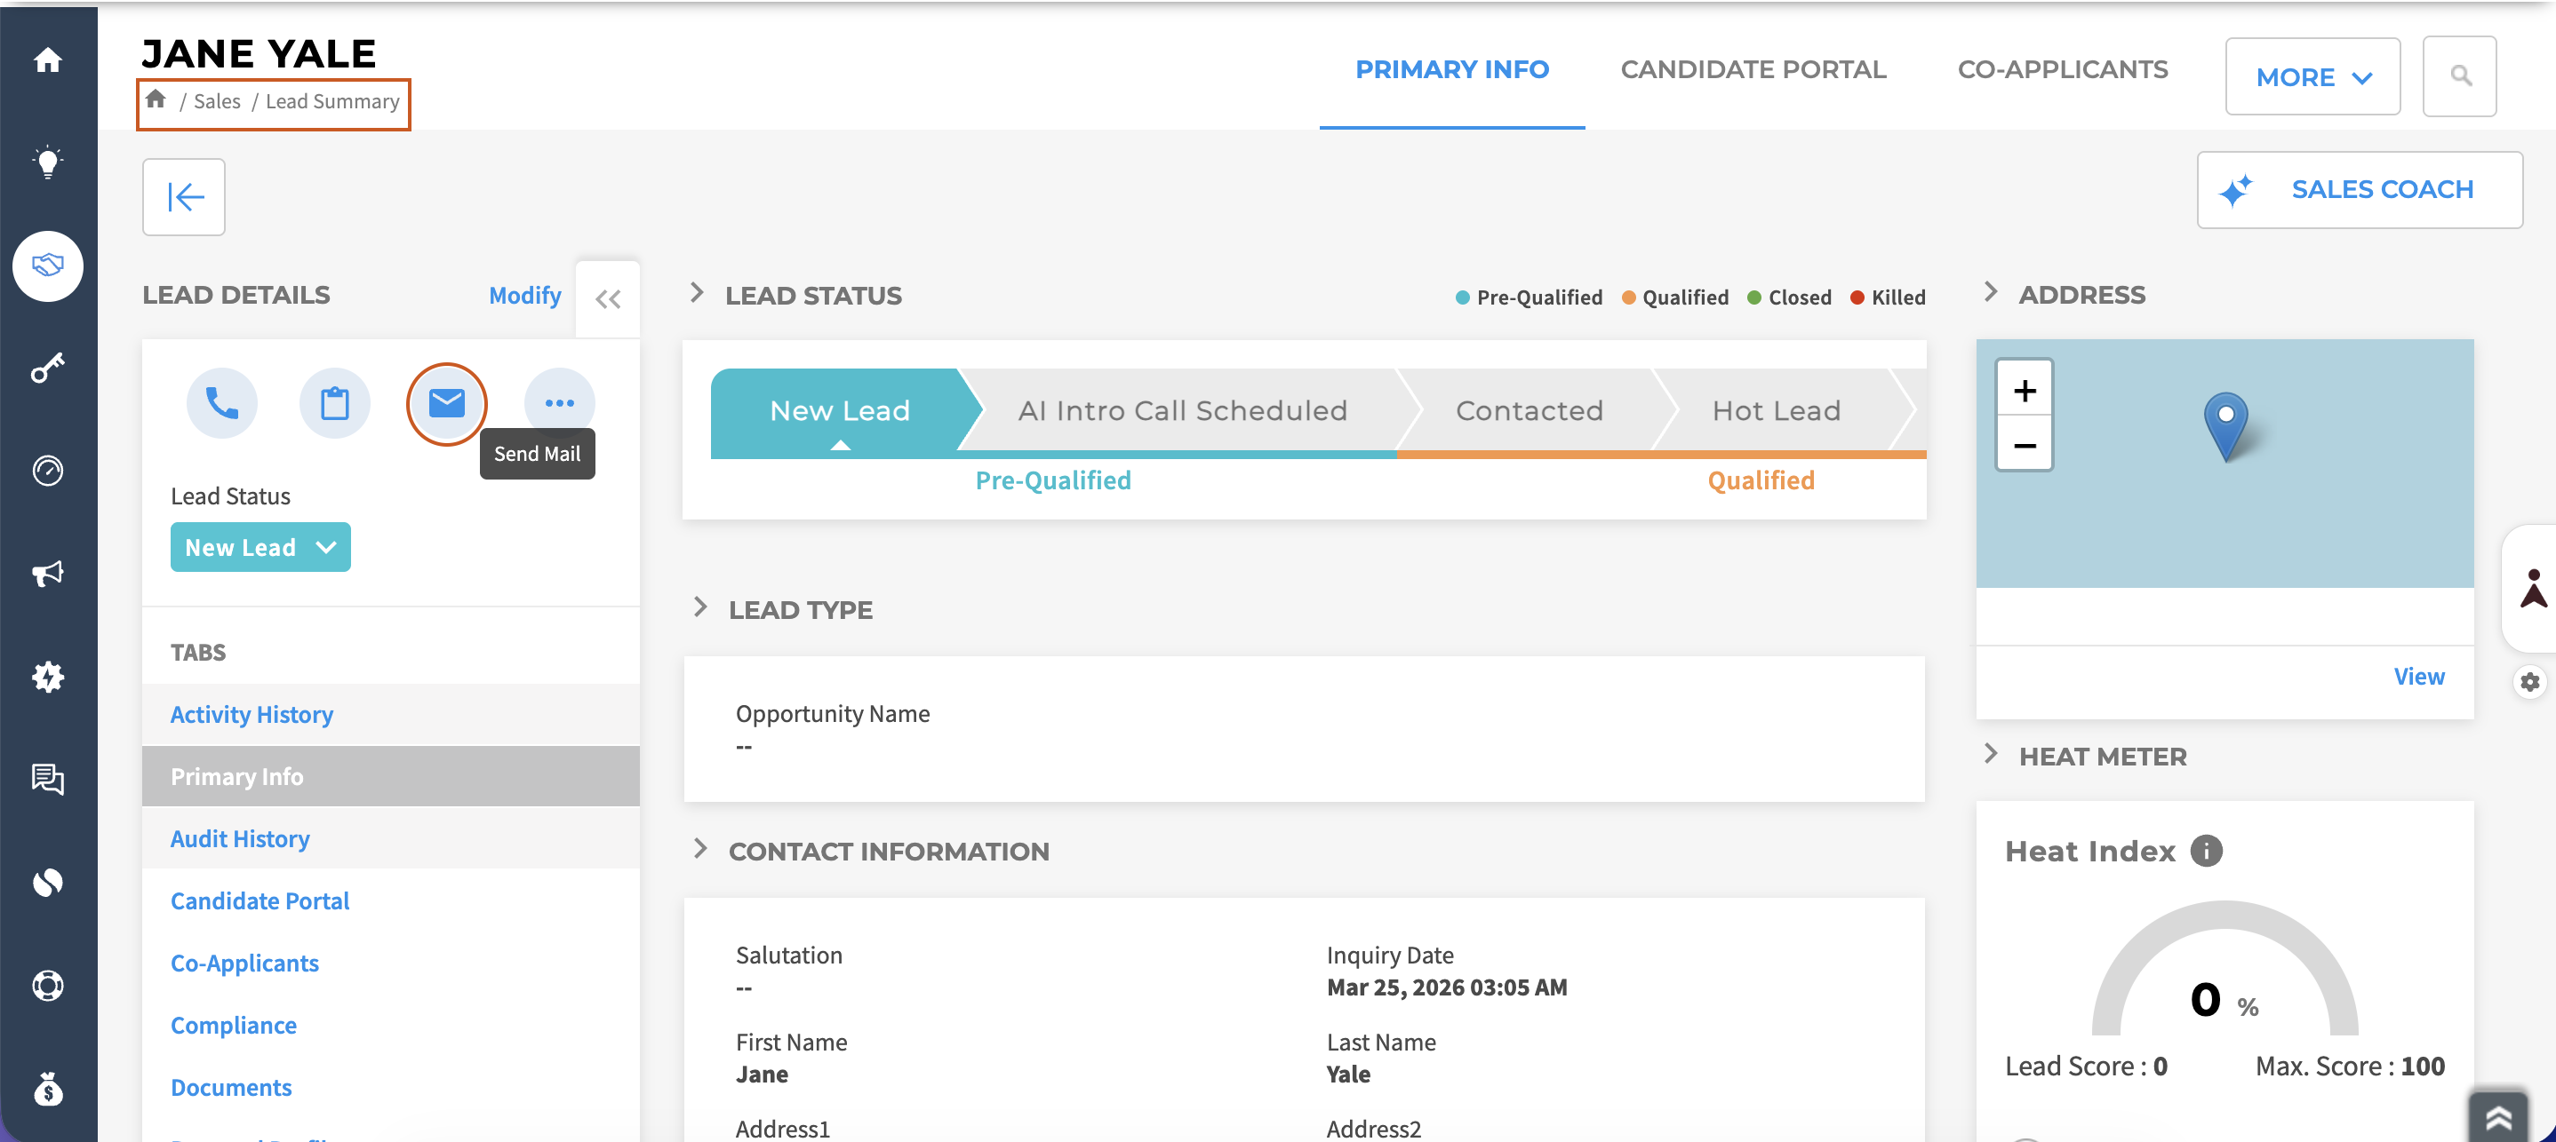Select the Hot Lead pipeline stage
The image size is (2556, 1142).
[1776, 410]
